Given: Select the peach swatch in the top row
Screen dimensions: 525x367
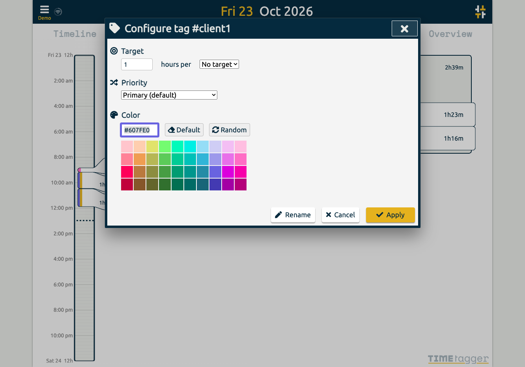Looking at the screenshot, I should [140, 147].
